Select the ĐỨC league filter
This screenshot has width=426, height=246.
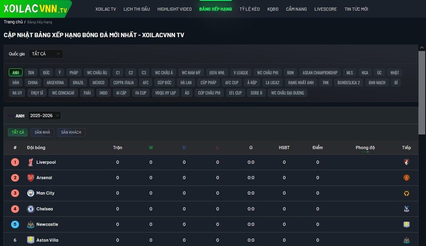[x=46, y=72]
